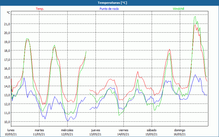Click the 20,0 y-axis value
Image resolution: width=219 pixels, height=137 pixels.
coord(7,33)
